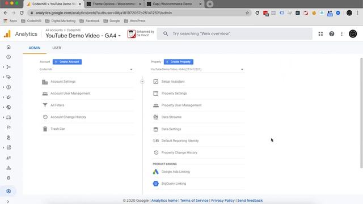363x204 pixels.
Task: Open the Admin gear icon in sidebar
Action: (x=9, y=191)
